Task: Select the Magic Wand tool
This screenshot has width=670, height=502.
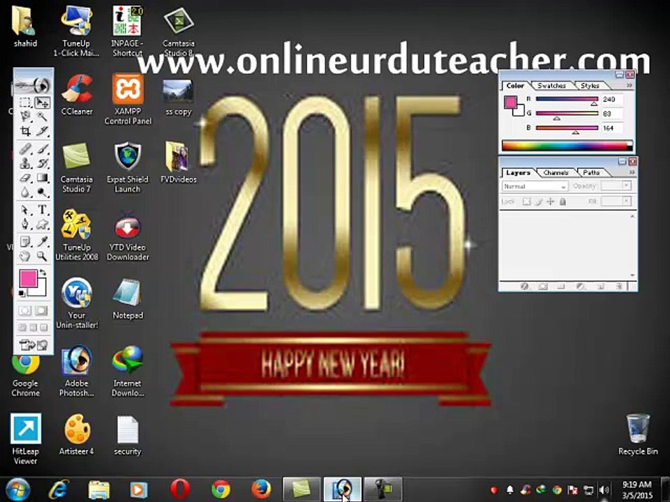Action: (x=43, y=116)
